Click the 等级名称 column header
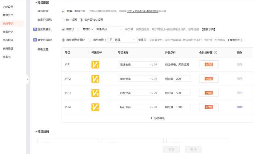This screenshot has width=256, height=154. [123, 52]
